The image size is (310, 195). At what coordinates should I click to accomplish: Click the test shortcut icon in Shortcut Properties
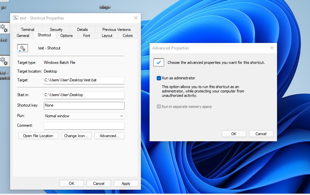pyautogui.click(x=23, y=48)
